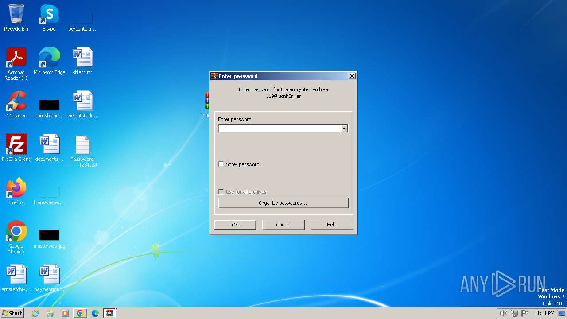Open Windows Media Player in the taskbar
The width and height of the screenshot is (567, 319).
point(65,313)
